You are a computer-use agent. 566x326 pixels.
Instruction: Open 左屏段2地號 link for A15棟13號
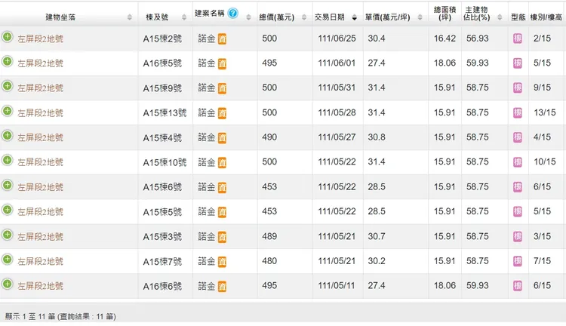[x=41, y=113]
